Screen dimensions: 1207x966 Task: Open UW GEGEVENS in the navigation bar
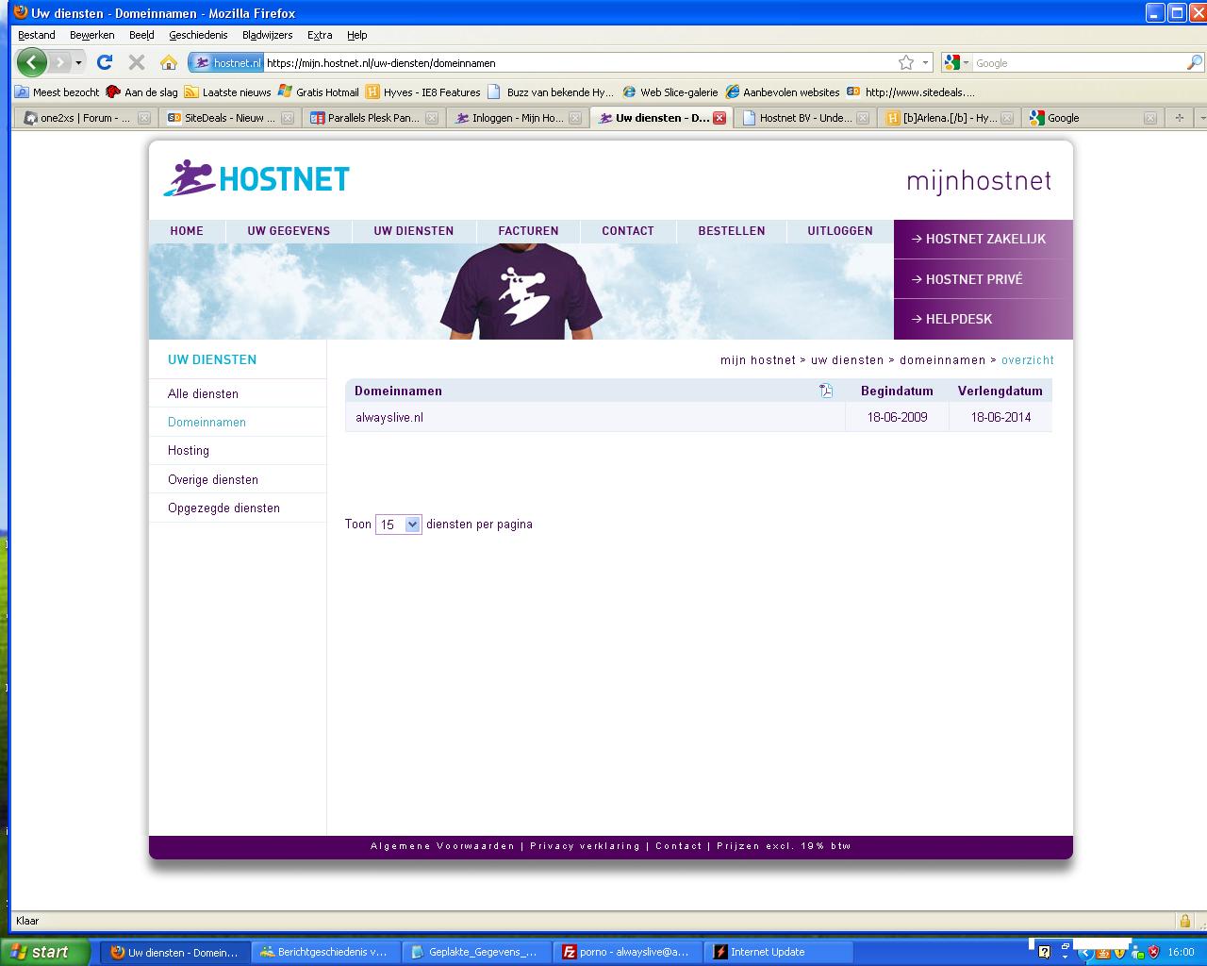(x=289, y=231)
